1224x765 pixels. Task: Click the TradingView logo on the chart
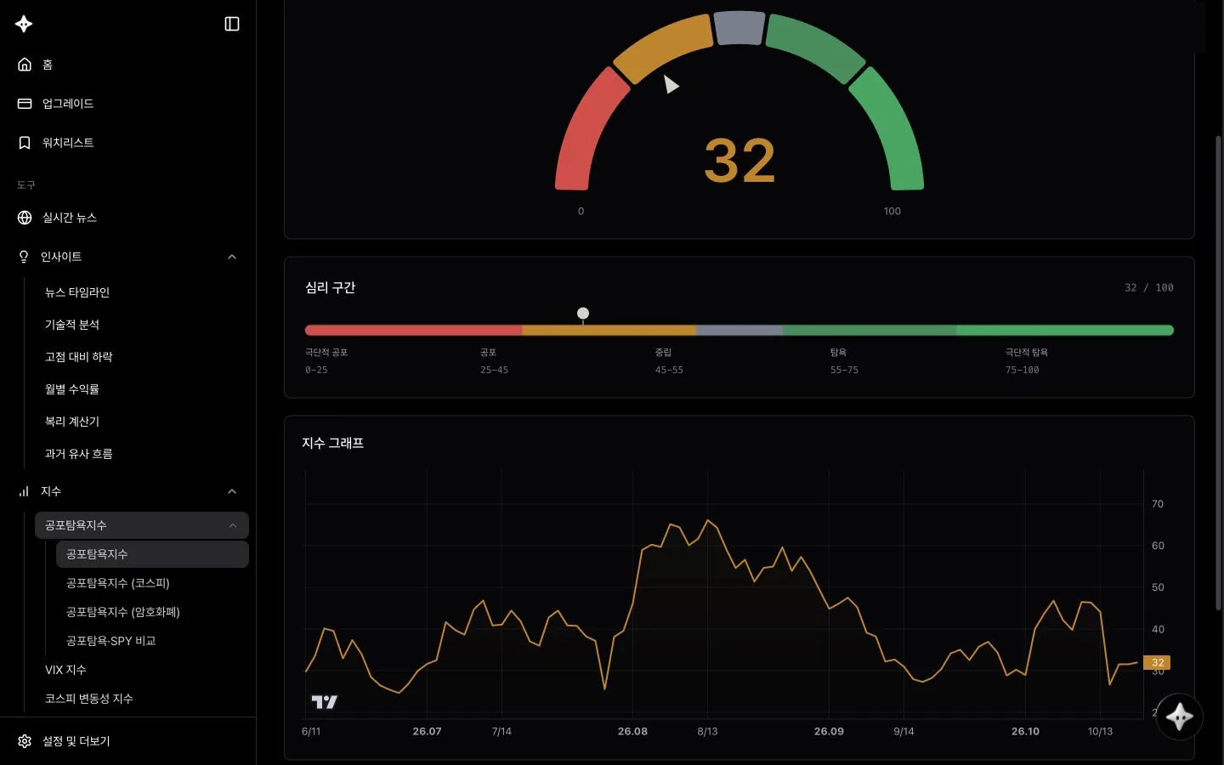click(x=325, y=702)
